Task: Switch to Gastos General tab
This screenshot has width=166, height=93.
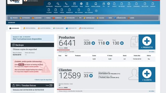Action: pyautogui.click(x=44, y=28)
